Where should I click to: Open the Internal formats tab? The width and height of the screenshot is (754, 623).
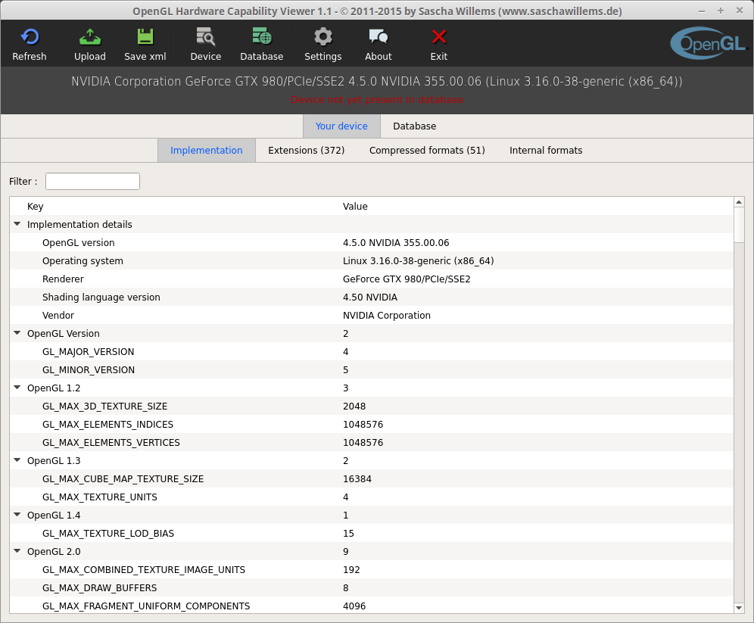(x=546, y=151)
